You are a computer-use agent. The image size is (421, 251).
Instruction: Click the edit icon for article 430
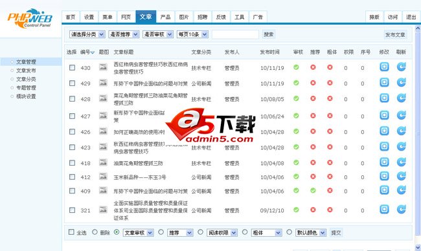click(x=384, y=67)
